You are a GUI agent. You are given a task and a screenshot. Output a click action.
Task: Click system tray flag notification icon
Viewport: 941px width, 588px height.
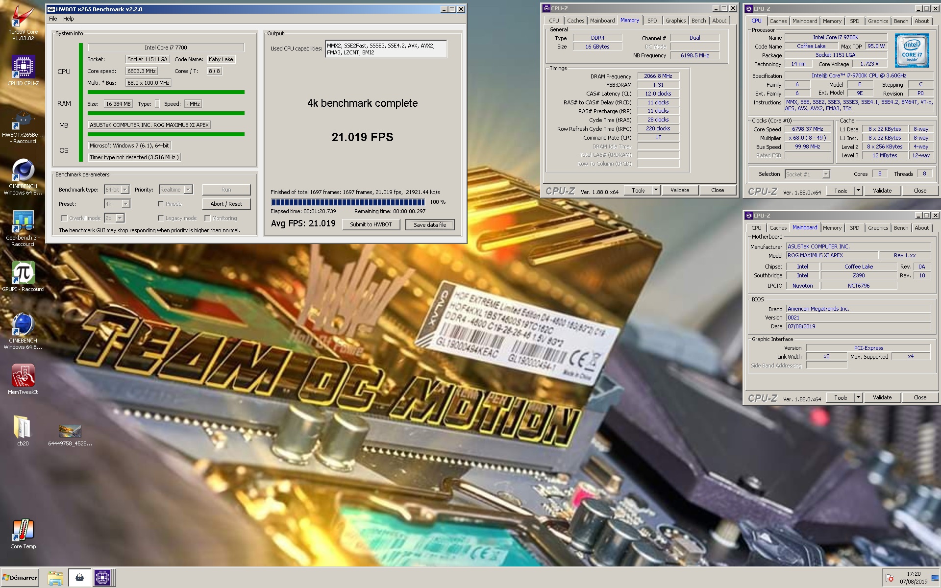890,578
